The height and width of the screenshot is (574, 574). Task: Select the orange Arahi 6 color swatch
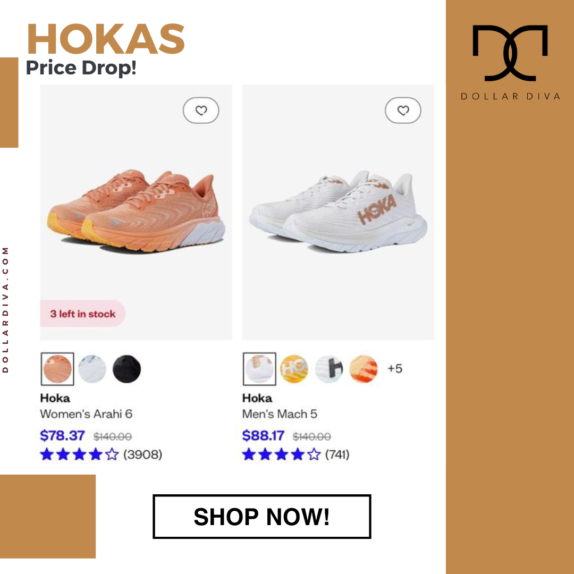point(57,369)
